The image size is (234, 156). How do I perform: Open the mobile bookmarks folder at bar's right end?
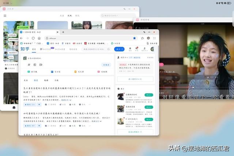click(152, 43)
